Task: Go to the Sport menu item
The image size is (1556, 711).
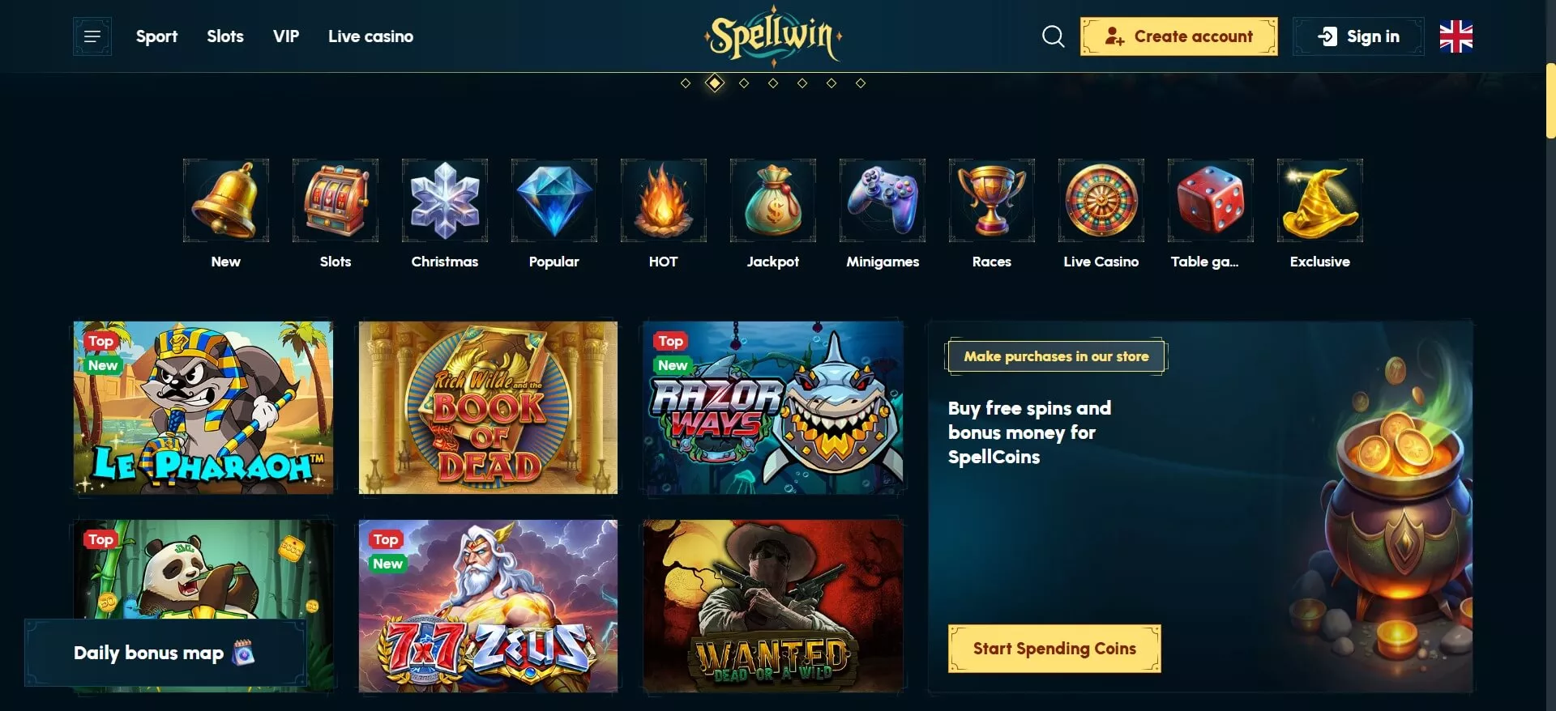Action: [x=156, y=36]
